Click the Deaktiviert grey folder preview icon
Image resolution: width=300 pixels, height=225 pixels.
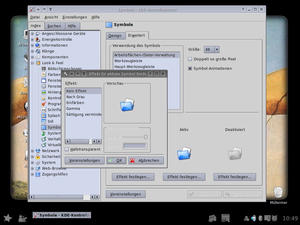235,153
